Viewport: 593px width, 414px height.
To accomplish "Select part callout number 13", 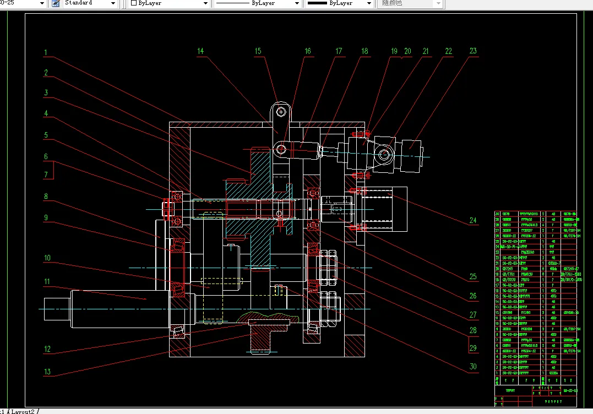I will (47, 372).
